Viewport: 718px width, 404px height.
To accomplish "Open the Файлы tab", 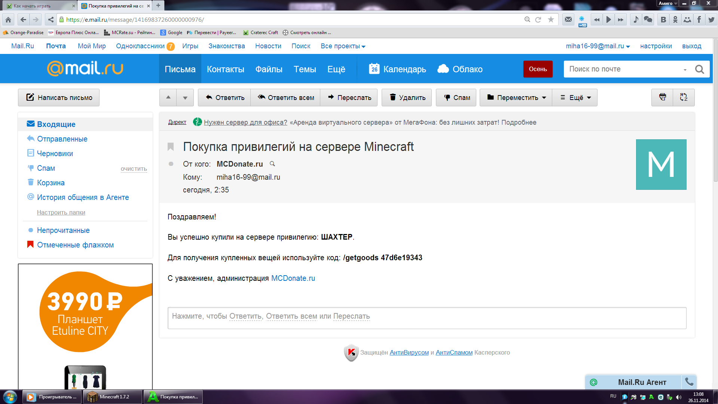I will tap(269, 69).
